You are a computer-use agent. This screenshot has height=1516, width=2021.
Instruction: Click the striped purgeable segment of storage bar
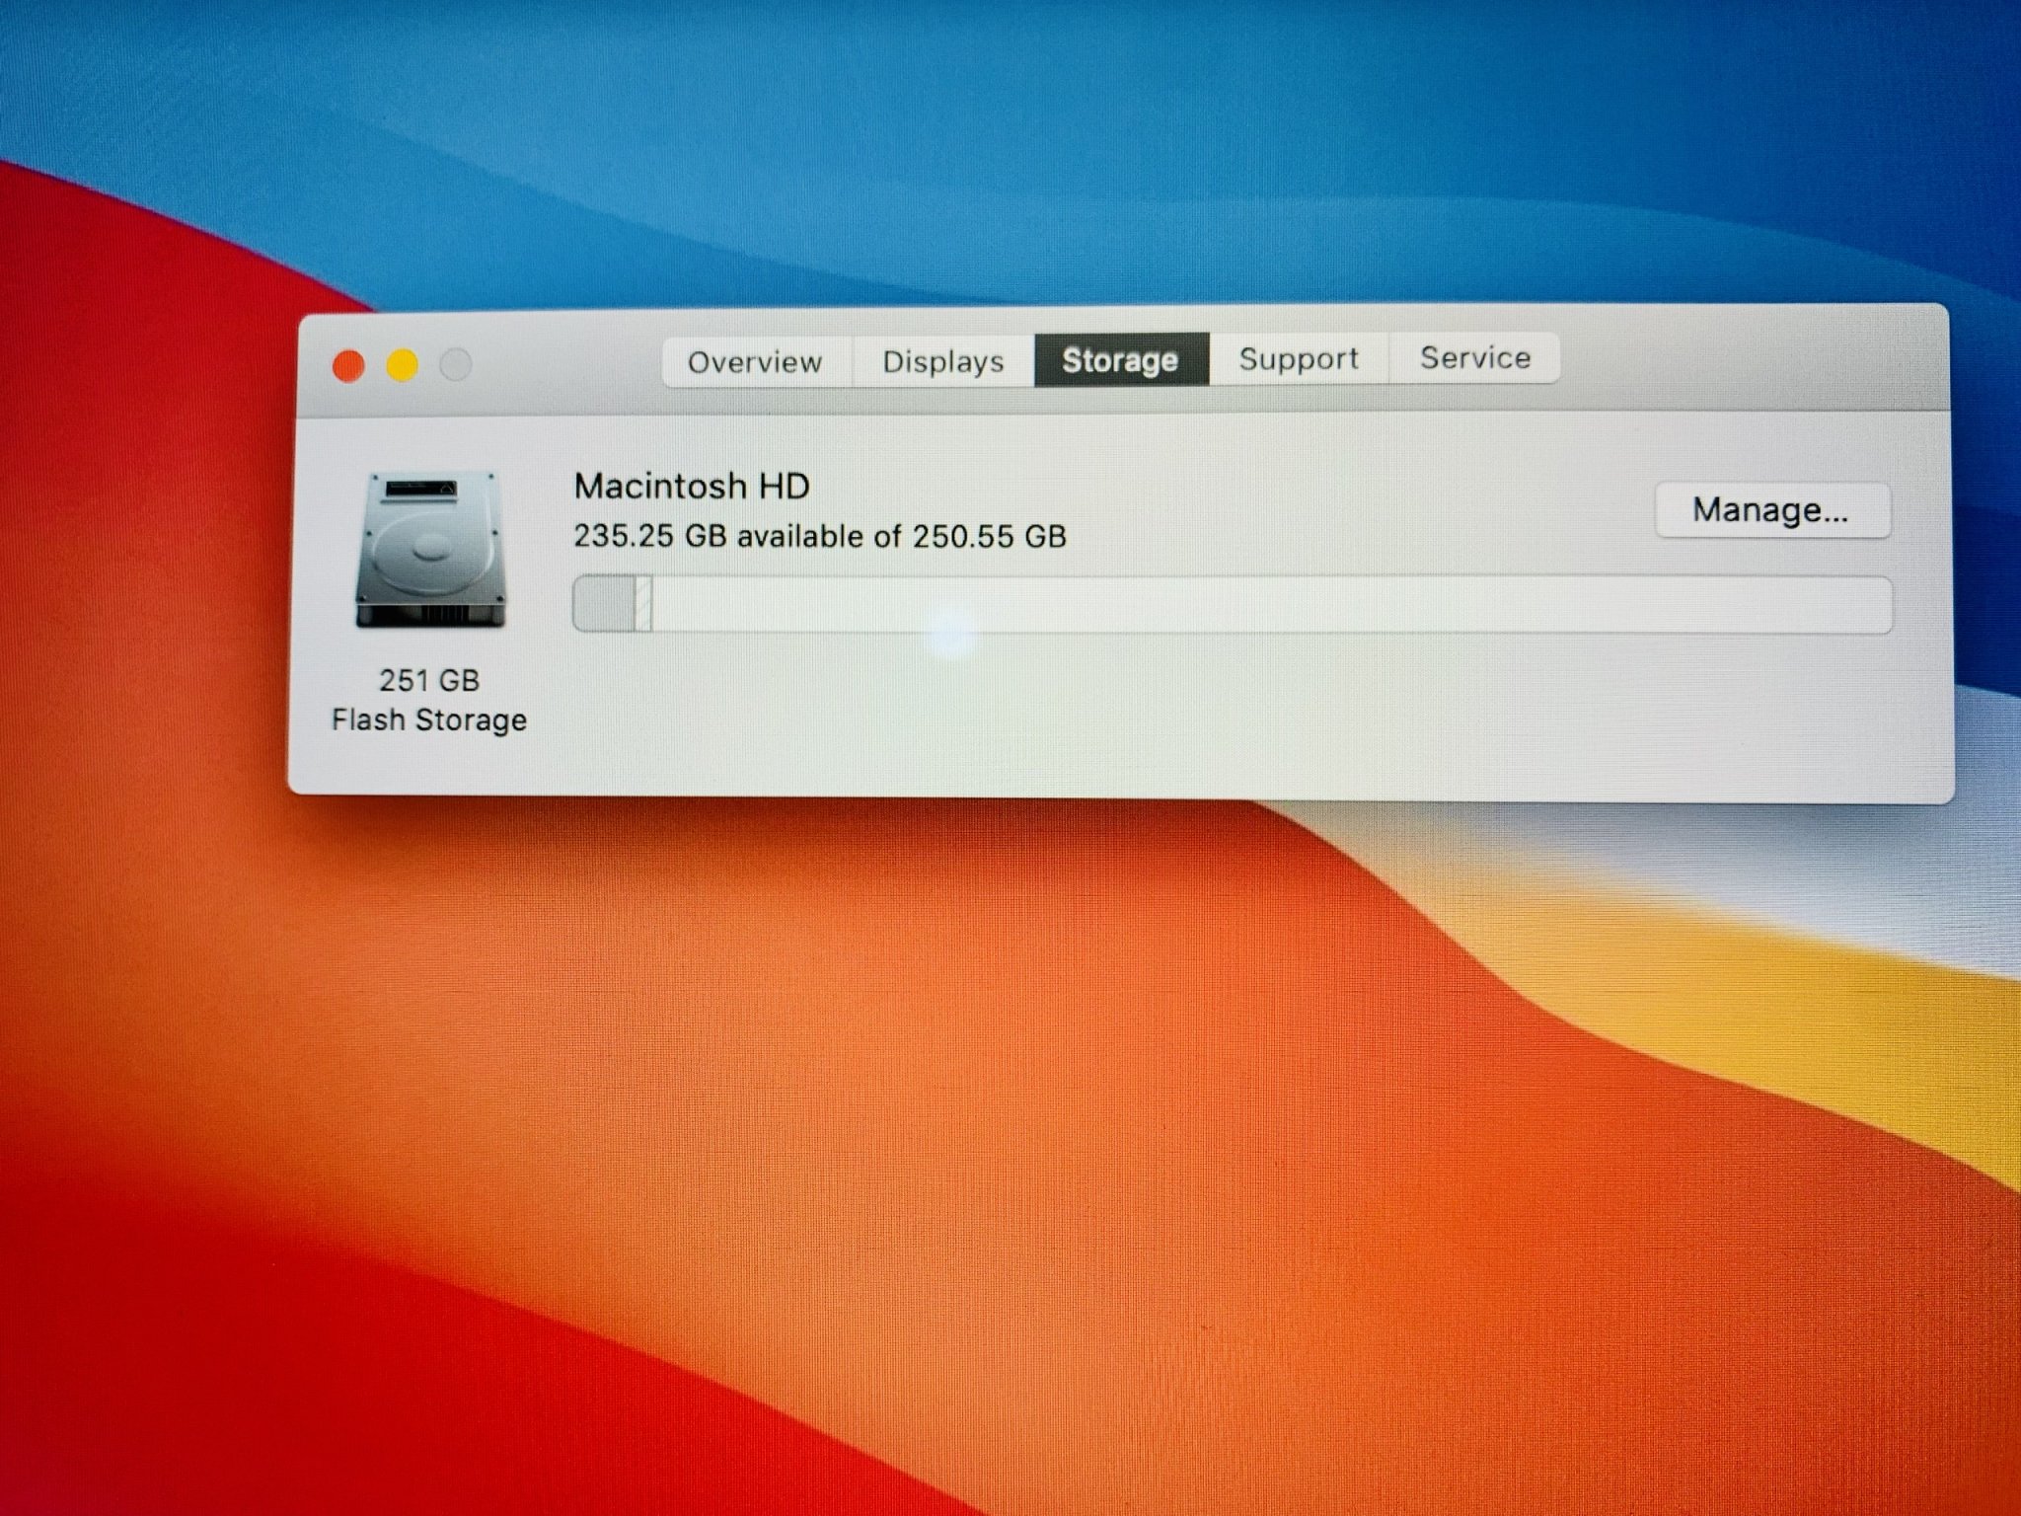tap(643, 604)
